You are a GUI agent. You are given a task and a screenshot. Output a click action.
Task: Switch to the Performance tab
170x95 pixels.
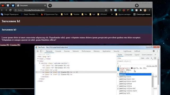click(x=86, y=51)
